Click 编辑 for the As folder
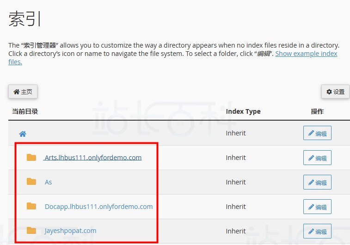The height and width of the screenshot is (245, 350). point(317,182)
